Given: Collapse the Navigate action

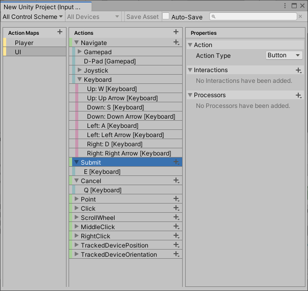Looking at the screenshot, I should click(x=77, y=42).
